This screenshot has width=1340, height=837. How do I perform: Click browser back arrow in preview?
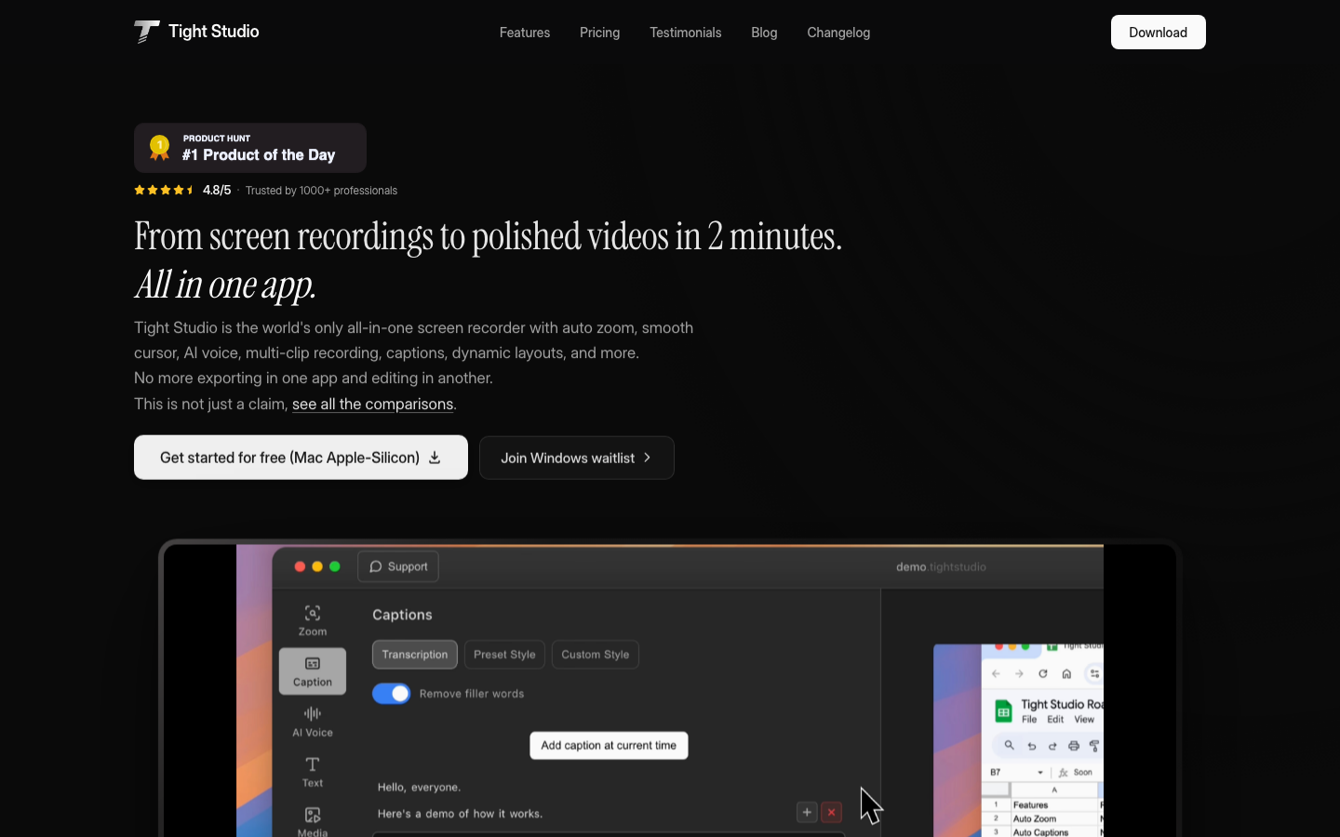[996, 673]
